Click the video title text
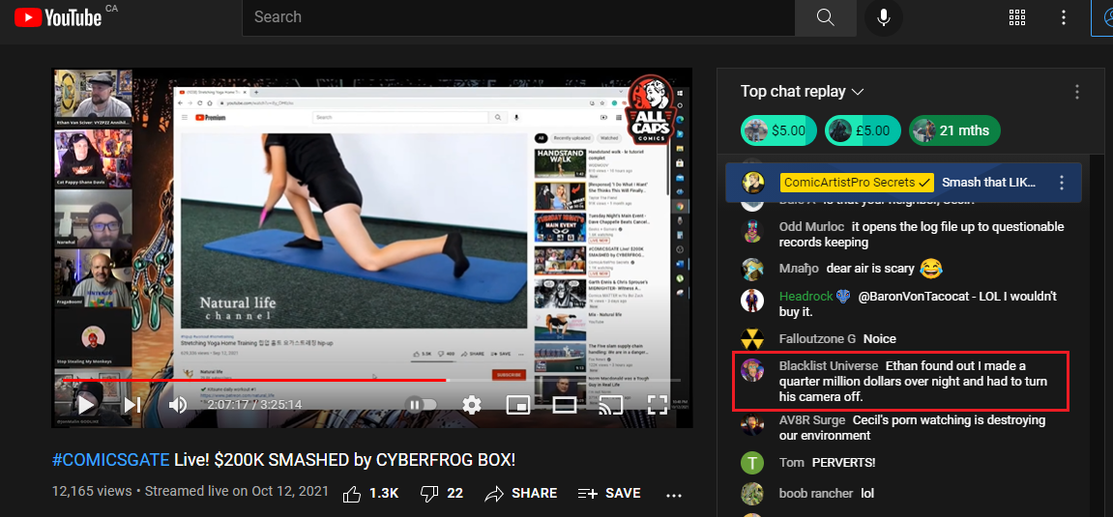 [284, 460]
